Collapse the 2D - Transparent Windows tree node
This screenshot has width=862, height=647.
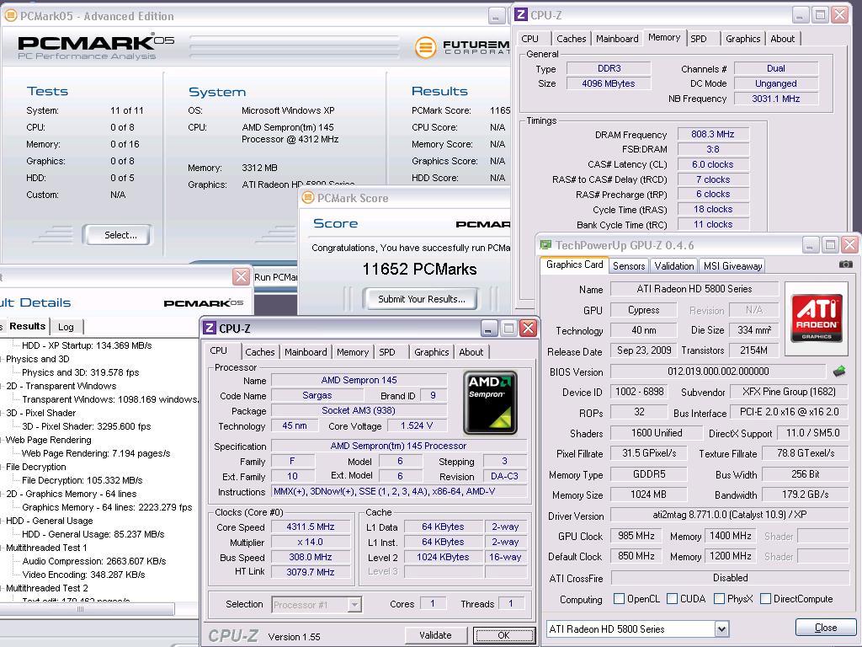click(2, 386)
